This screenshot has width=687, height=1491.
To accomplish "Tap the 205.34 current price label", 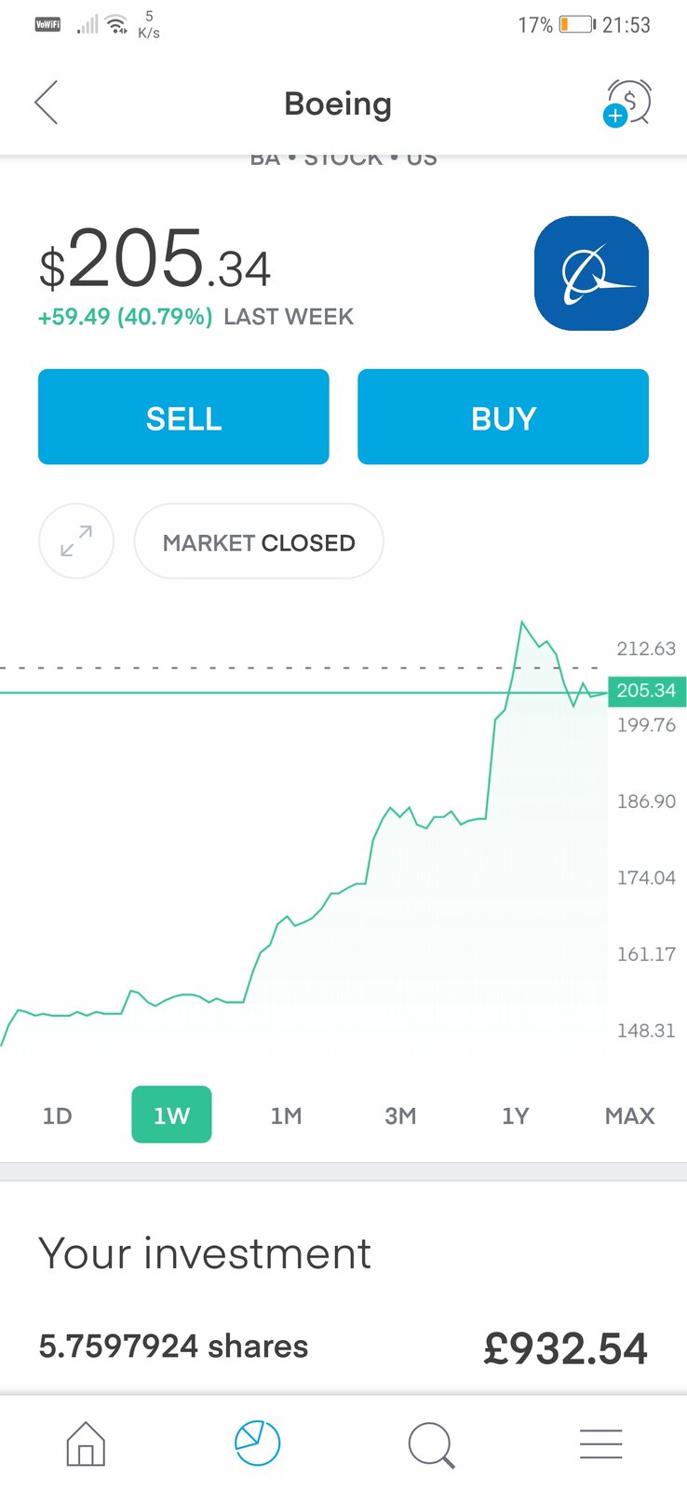I will pyautogui.click(x=646, y=691).
